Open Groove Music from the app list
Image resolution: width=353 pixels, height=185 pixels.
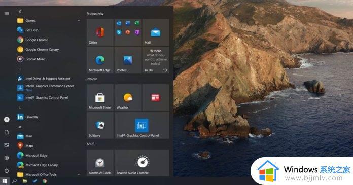point(49,59)
